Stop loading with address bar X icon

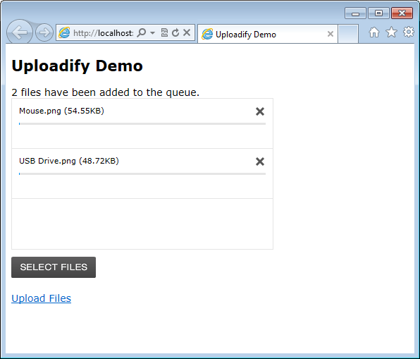point(187,32)
